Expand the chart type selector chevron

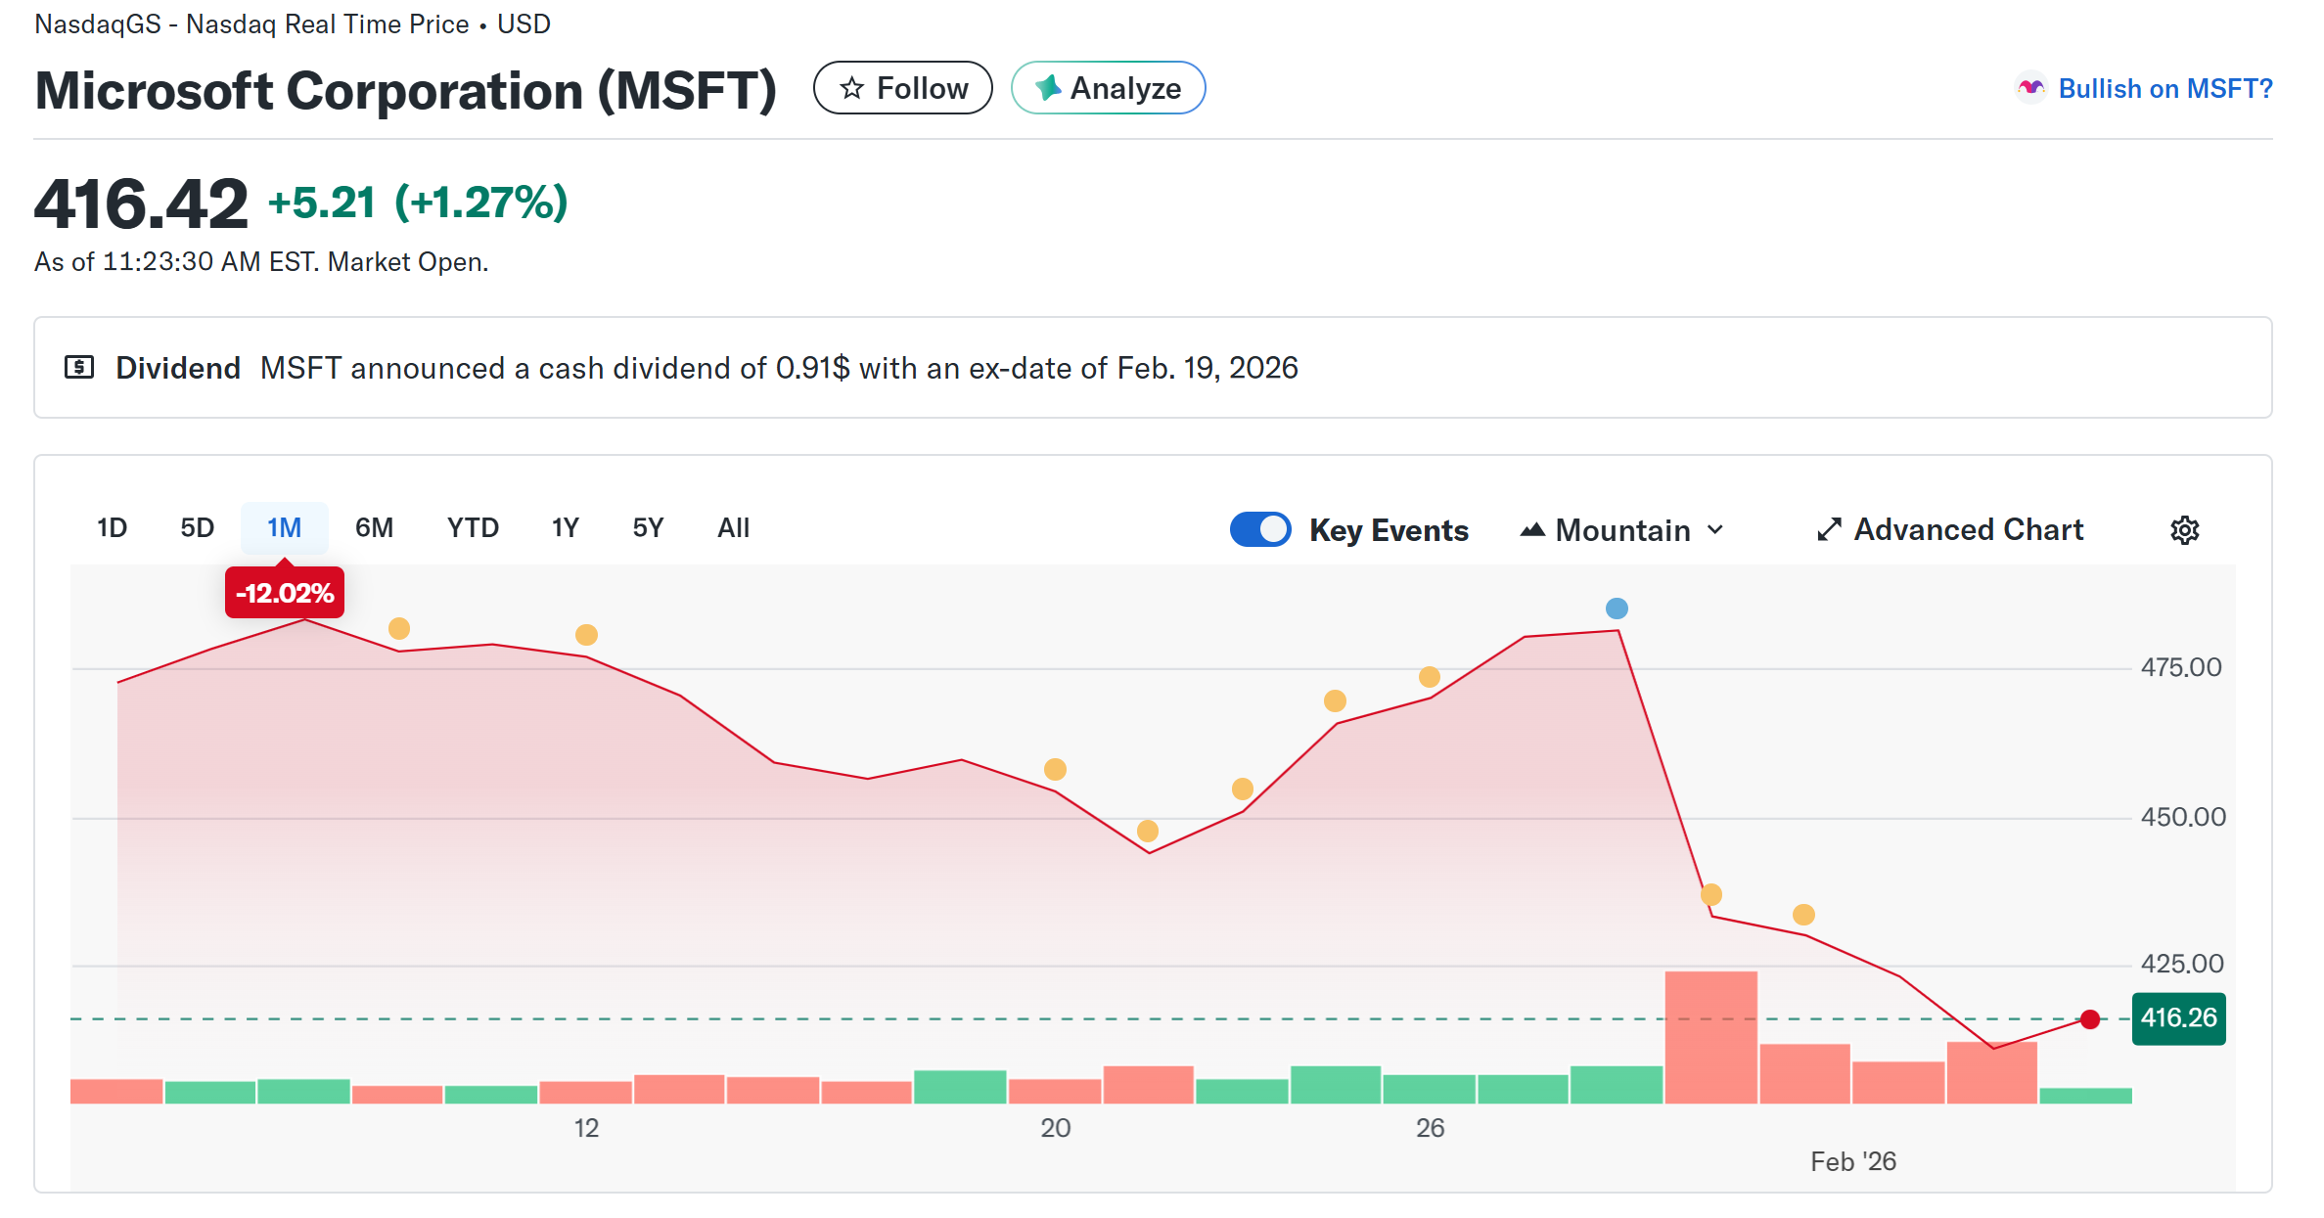point(1716,529)
